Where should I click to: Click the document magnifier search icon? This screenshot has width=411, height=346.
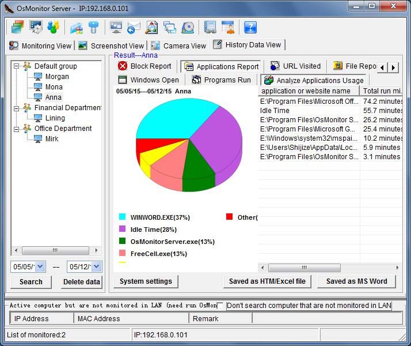tap(152, 27)
